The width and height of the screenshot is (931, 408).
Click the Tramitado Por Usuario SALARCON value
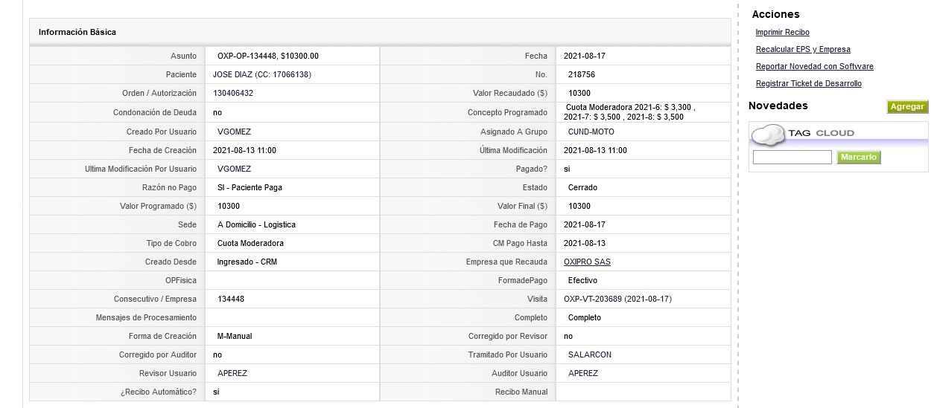[589, 355]
